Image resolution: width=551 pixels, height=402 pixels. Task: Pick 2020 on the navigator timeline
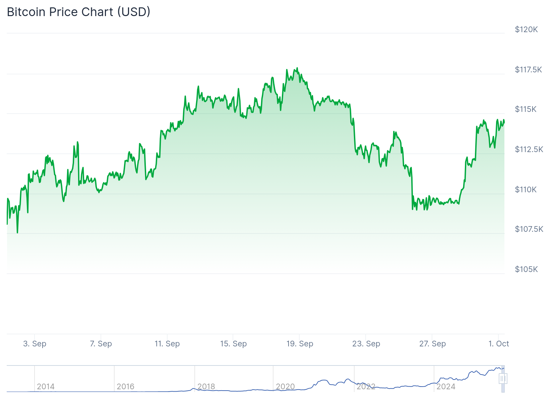tap(285, 387)
